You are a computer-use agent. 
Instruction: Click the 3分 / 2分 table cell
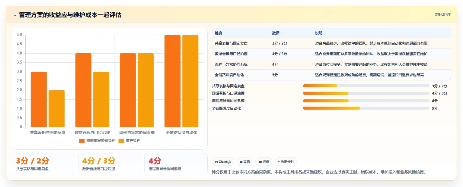pos(279,43)
